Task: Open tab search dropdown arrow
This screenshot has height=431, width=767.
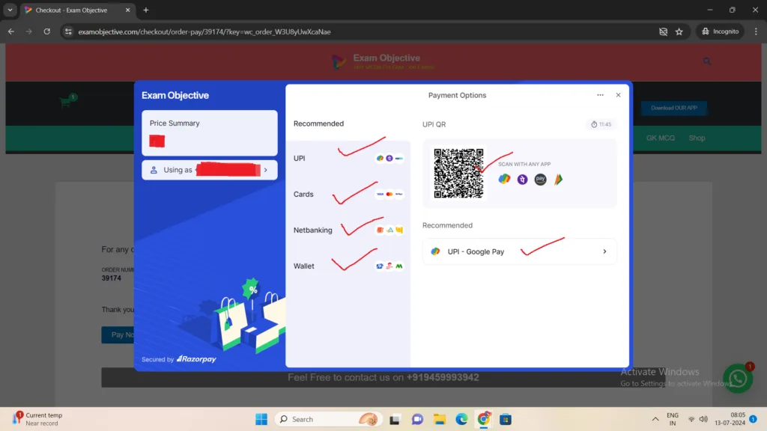Action: point(10,10)
